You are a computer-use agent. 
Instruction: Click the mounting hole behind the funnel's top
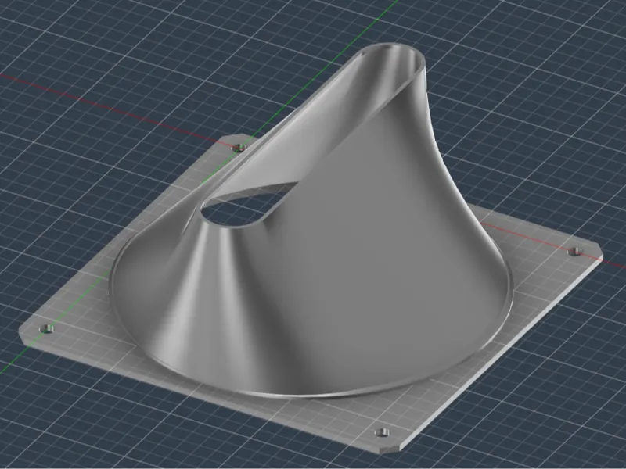[239, 148]
